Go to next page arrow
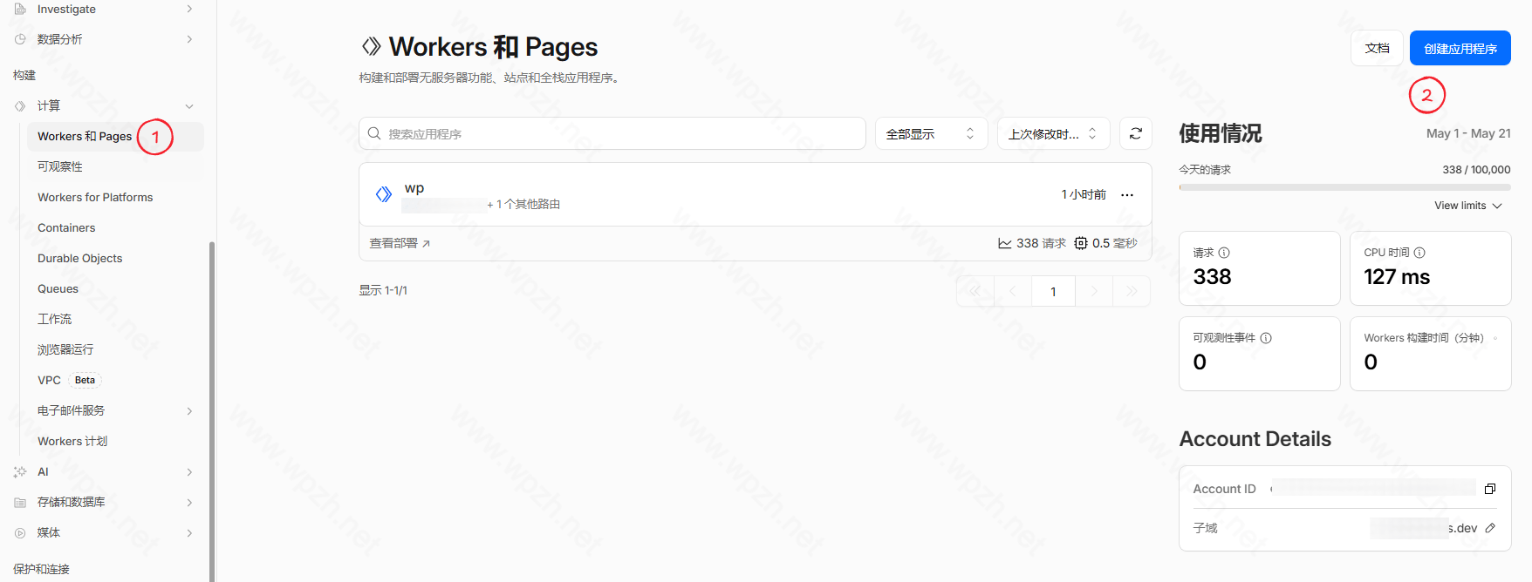This screenshot has width=1532, height=582. pyautogui.click(x=1094, y=291)
